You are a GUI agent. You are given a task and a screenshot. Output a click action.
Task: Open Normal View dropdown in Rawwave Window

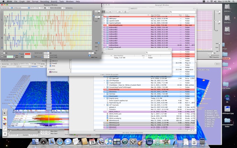click(7, 8)
